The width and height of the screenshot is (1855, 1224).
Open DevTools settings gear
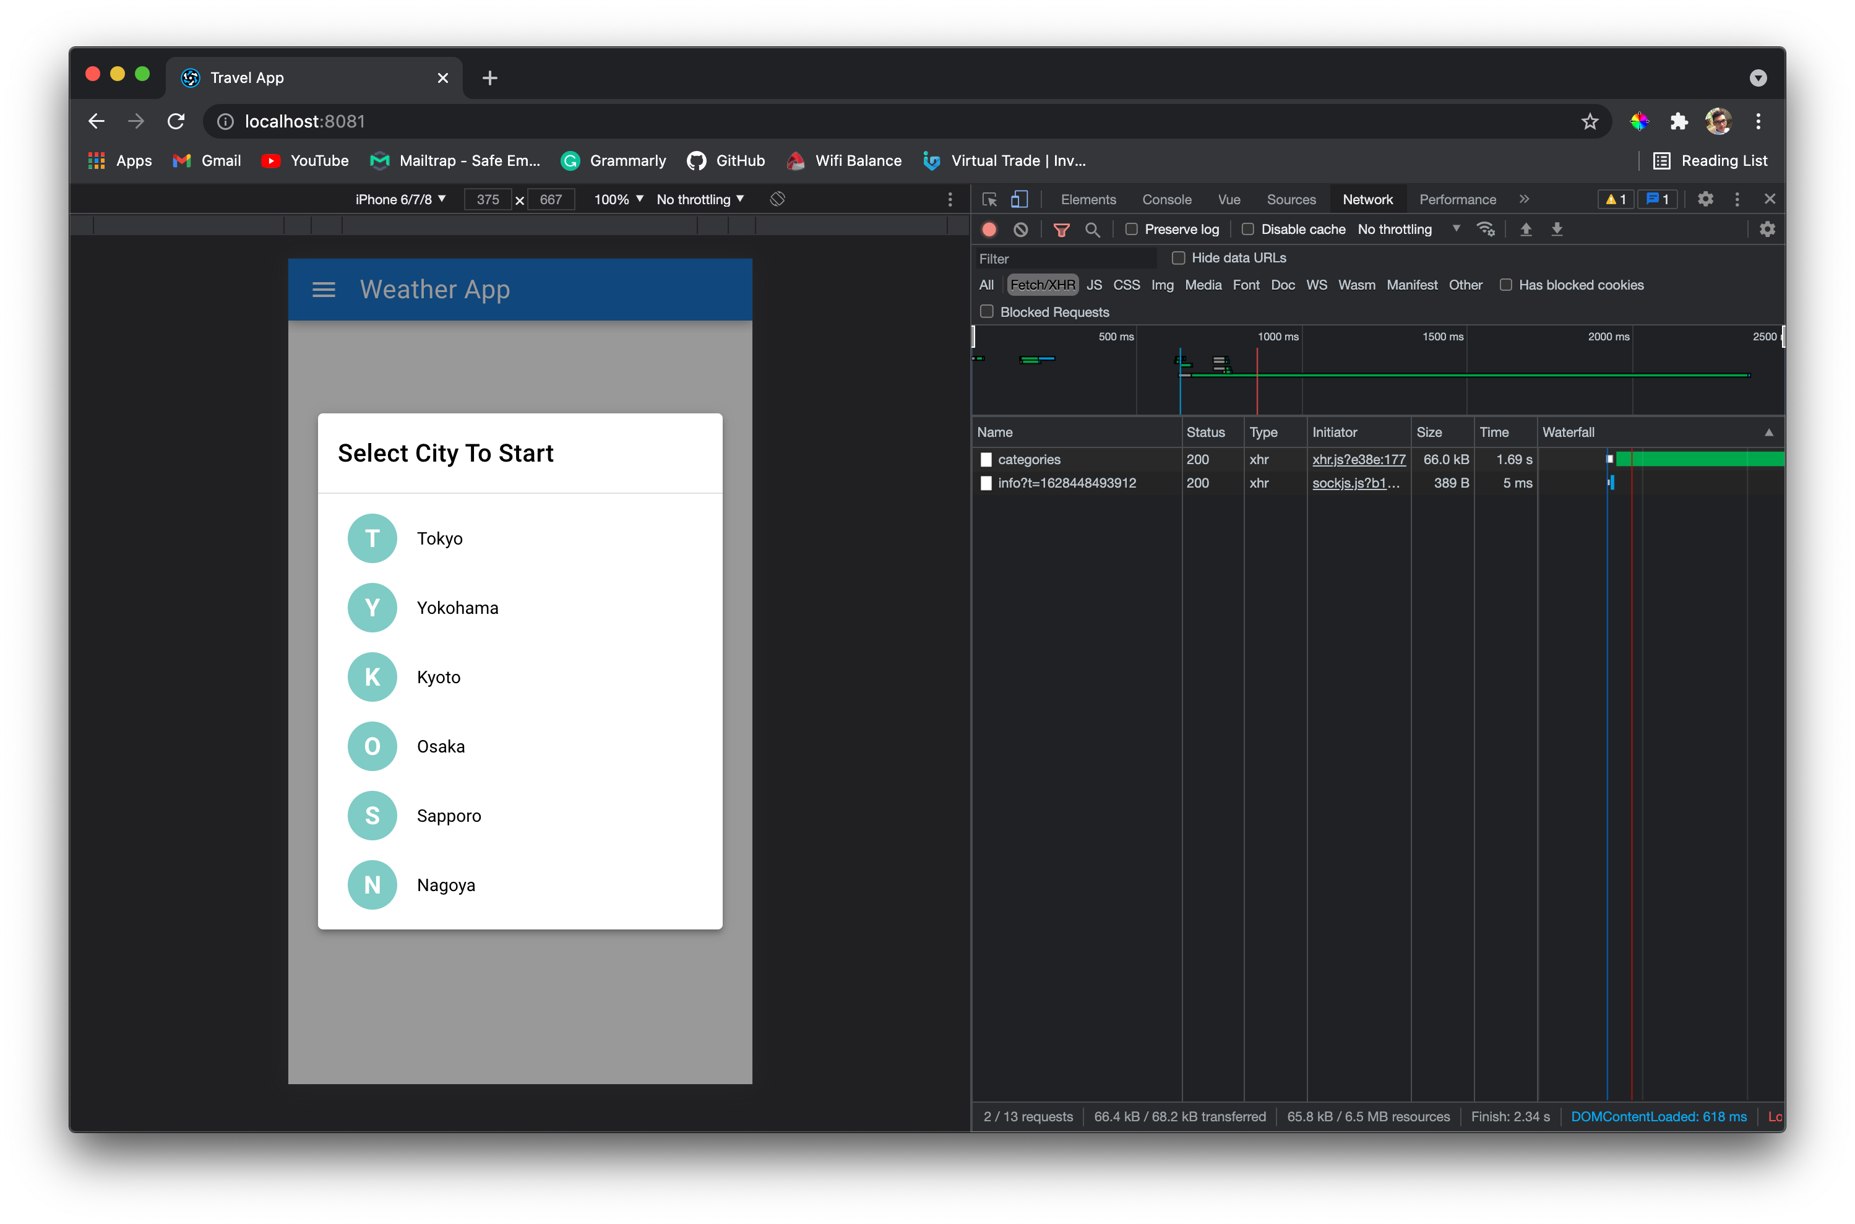tap(1705, 199)
